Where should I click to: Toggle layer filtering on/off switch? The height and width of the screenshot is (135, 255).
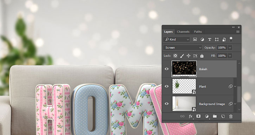[231, 39]
